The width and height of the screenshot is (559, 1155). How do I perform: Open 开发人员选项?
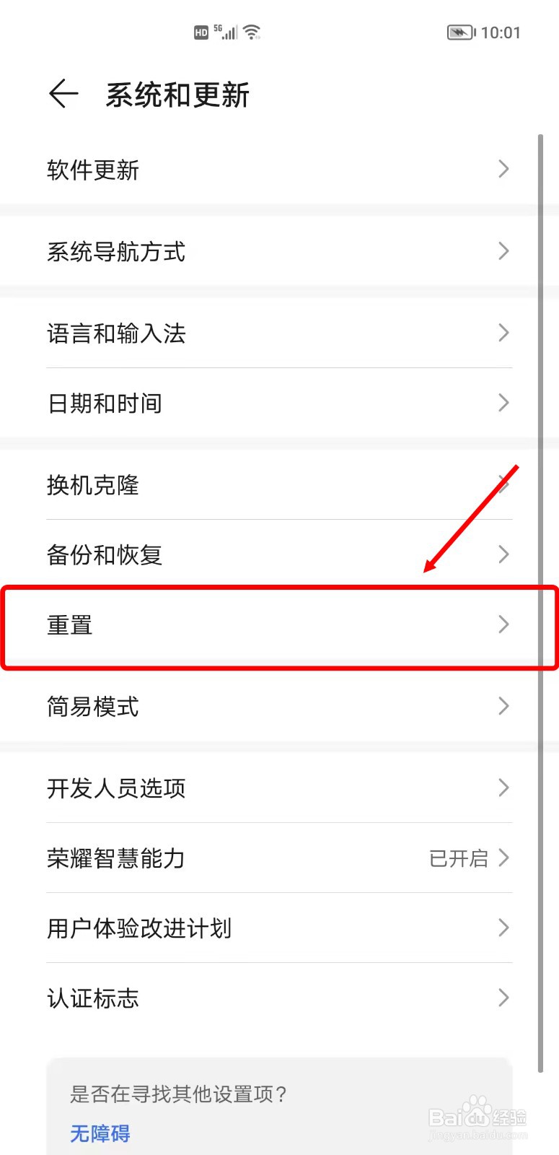pyautogui.click(x=279, y=788)
